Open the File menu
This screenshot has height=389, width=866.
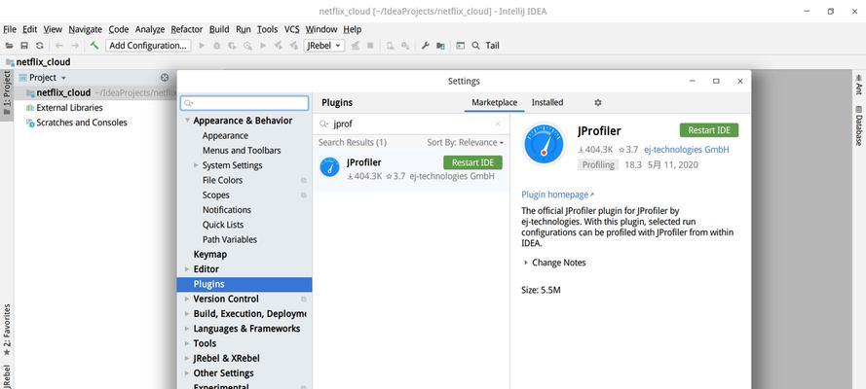[x=10, y=29]
